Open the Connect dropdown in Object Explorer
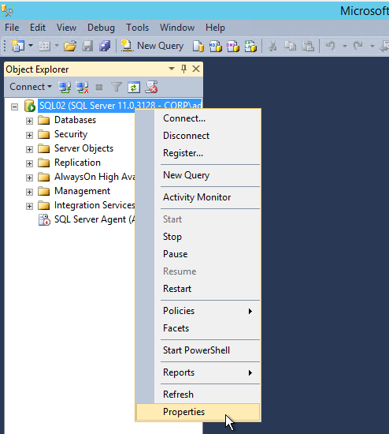The image size is (389, 434). 31,87
